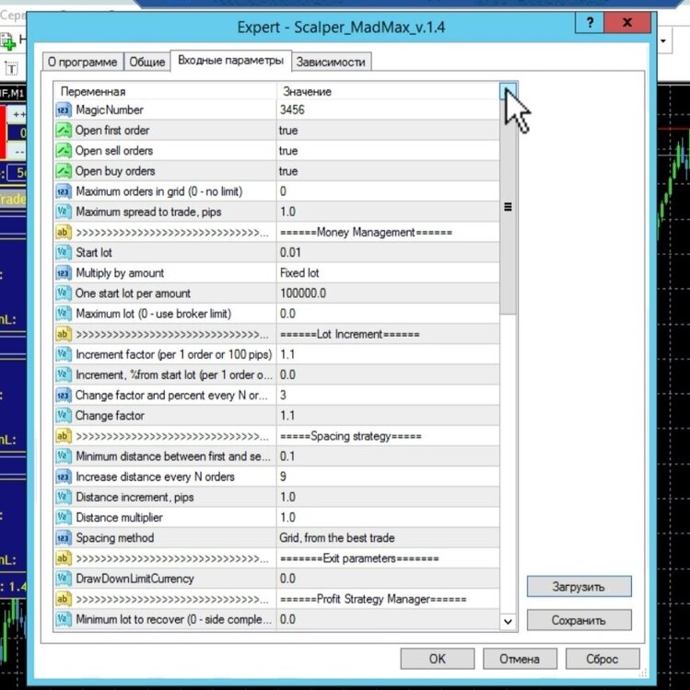This screenshot has width=690, height=690.
Task: Click the string icon on Money Management row
Action: click(63, 232)
